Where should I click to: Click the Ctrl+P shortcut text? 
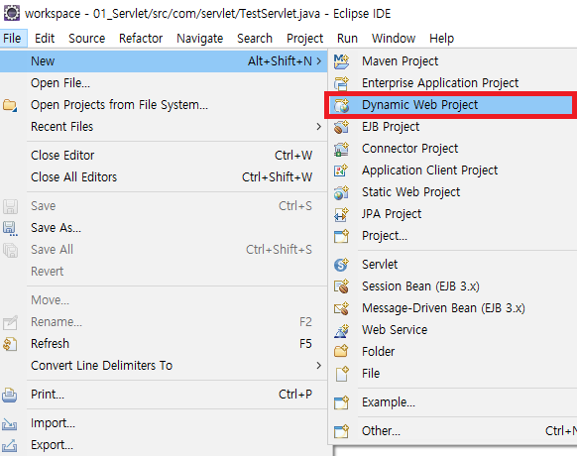coord(295,395)
